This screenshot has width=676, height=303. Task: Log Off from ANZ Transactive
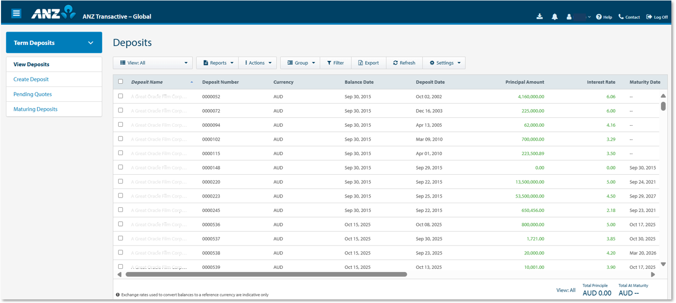657,17
